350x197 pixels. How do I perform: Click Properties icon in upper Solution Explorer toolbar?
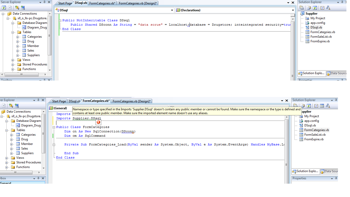(x=302, y=8)
